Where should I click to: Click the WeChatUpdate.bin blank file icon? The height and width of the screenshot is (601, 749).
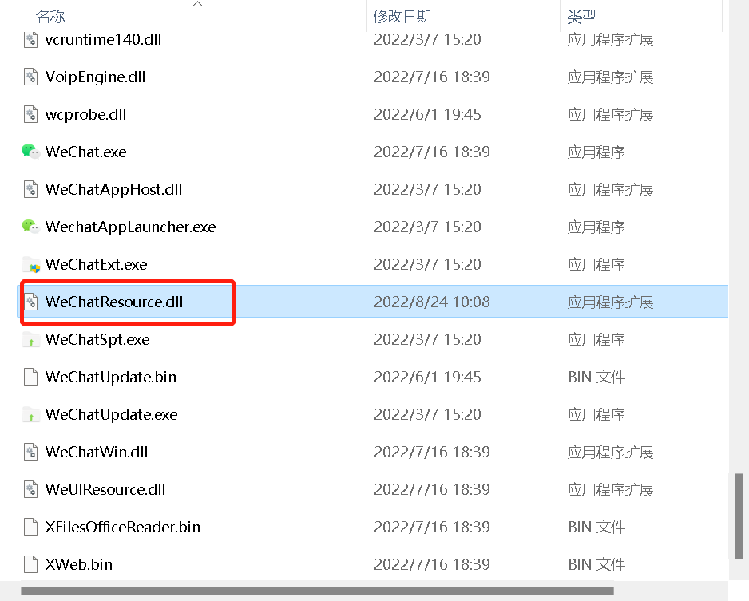(30, 377)
